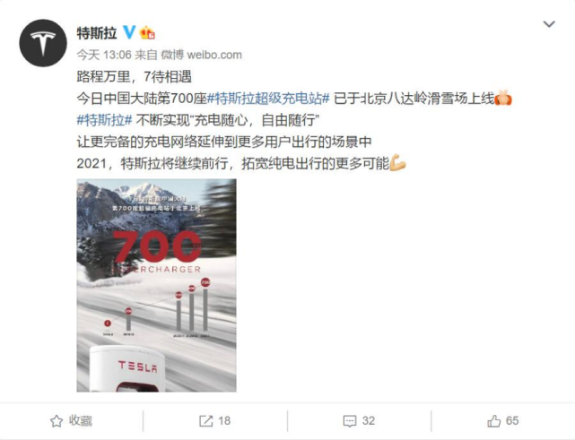
Task: Open the 700 Supercharger poster image
Action: [x=157, y=285]
